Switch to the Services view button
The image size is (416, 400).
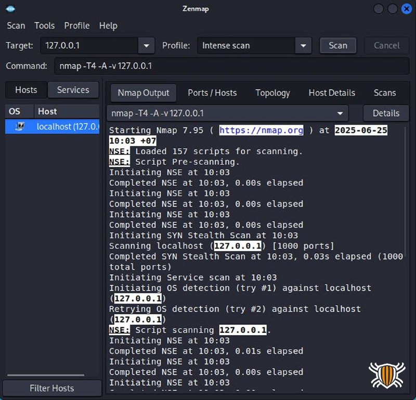coord(73,89)
